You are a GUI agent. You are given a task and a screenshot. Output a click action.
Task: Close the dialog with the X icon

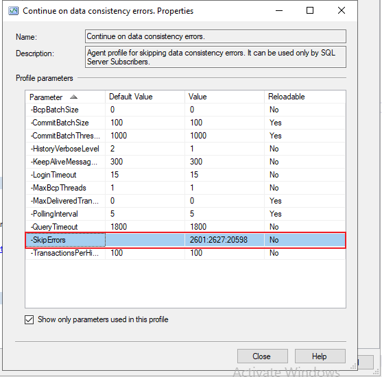342,11
